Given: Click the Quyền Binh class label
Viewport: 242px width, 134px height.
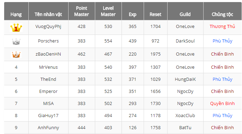Looking at the screenshot, I should pyautogui.click(x=222, y=104).
